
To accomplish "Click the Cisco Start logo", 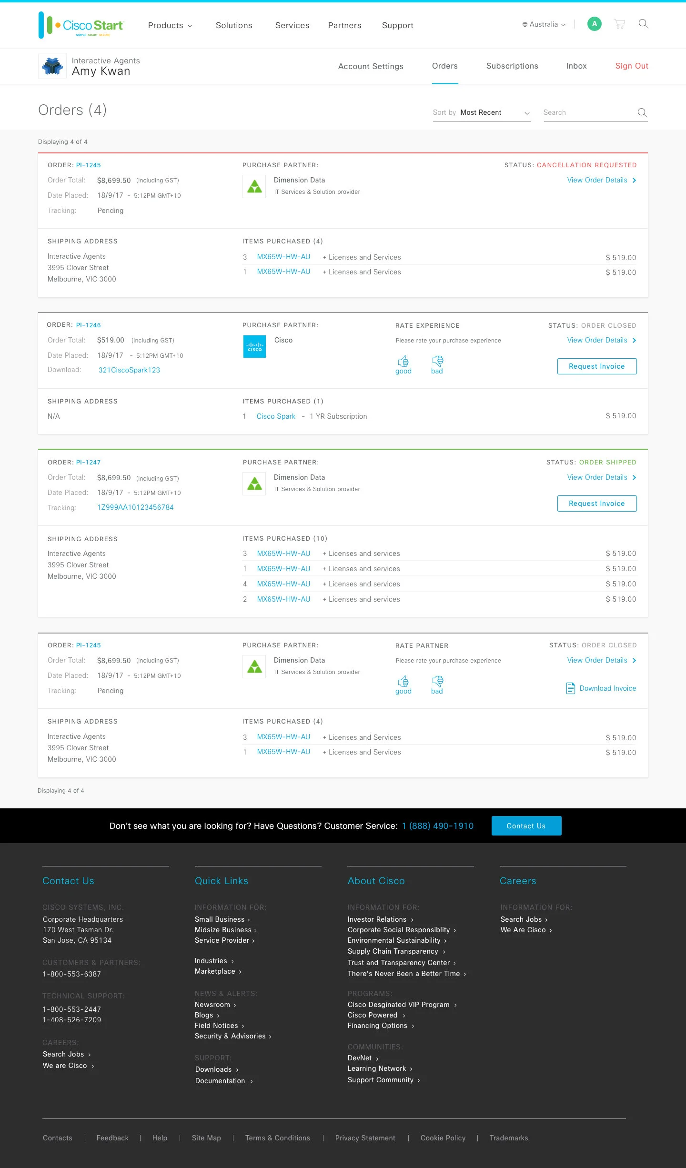I will [81, 25].
